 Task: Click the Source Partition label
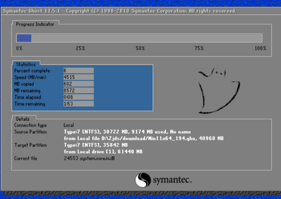(30, 132)
